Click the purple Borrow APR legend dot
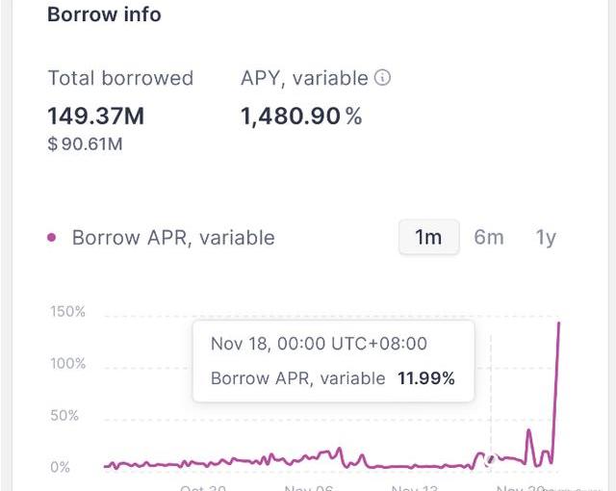Screen dimensions: 616x491 [52, 238]
